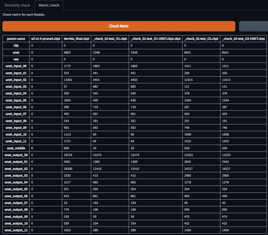Click the gray button beside Check Meric
Image resolution: width=268 pixels, height=235 pixels.
[253, 26]
